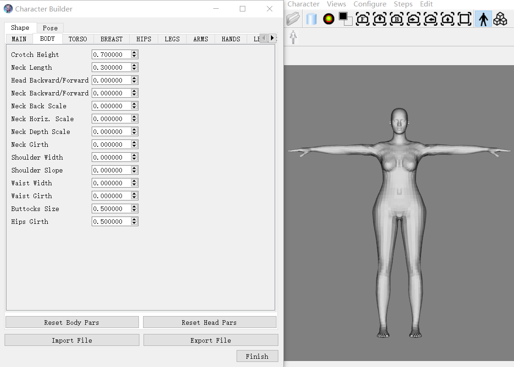
Task: Click the Neck Length value field
Action: tap(111, 67)
